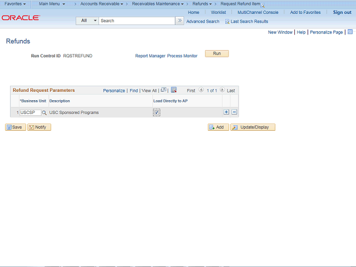Click the Business Unit column header
The image size is (356, 267).
click(x=33, y=101)
